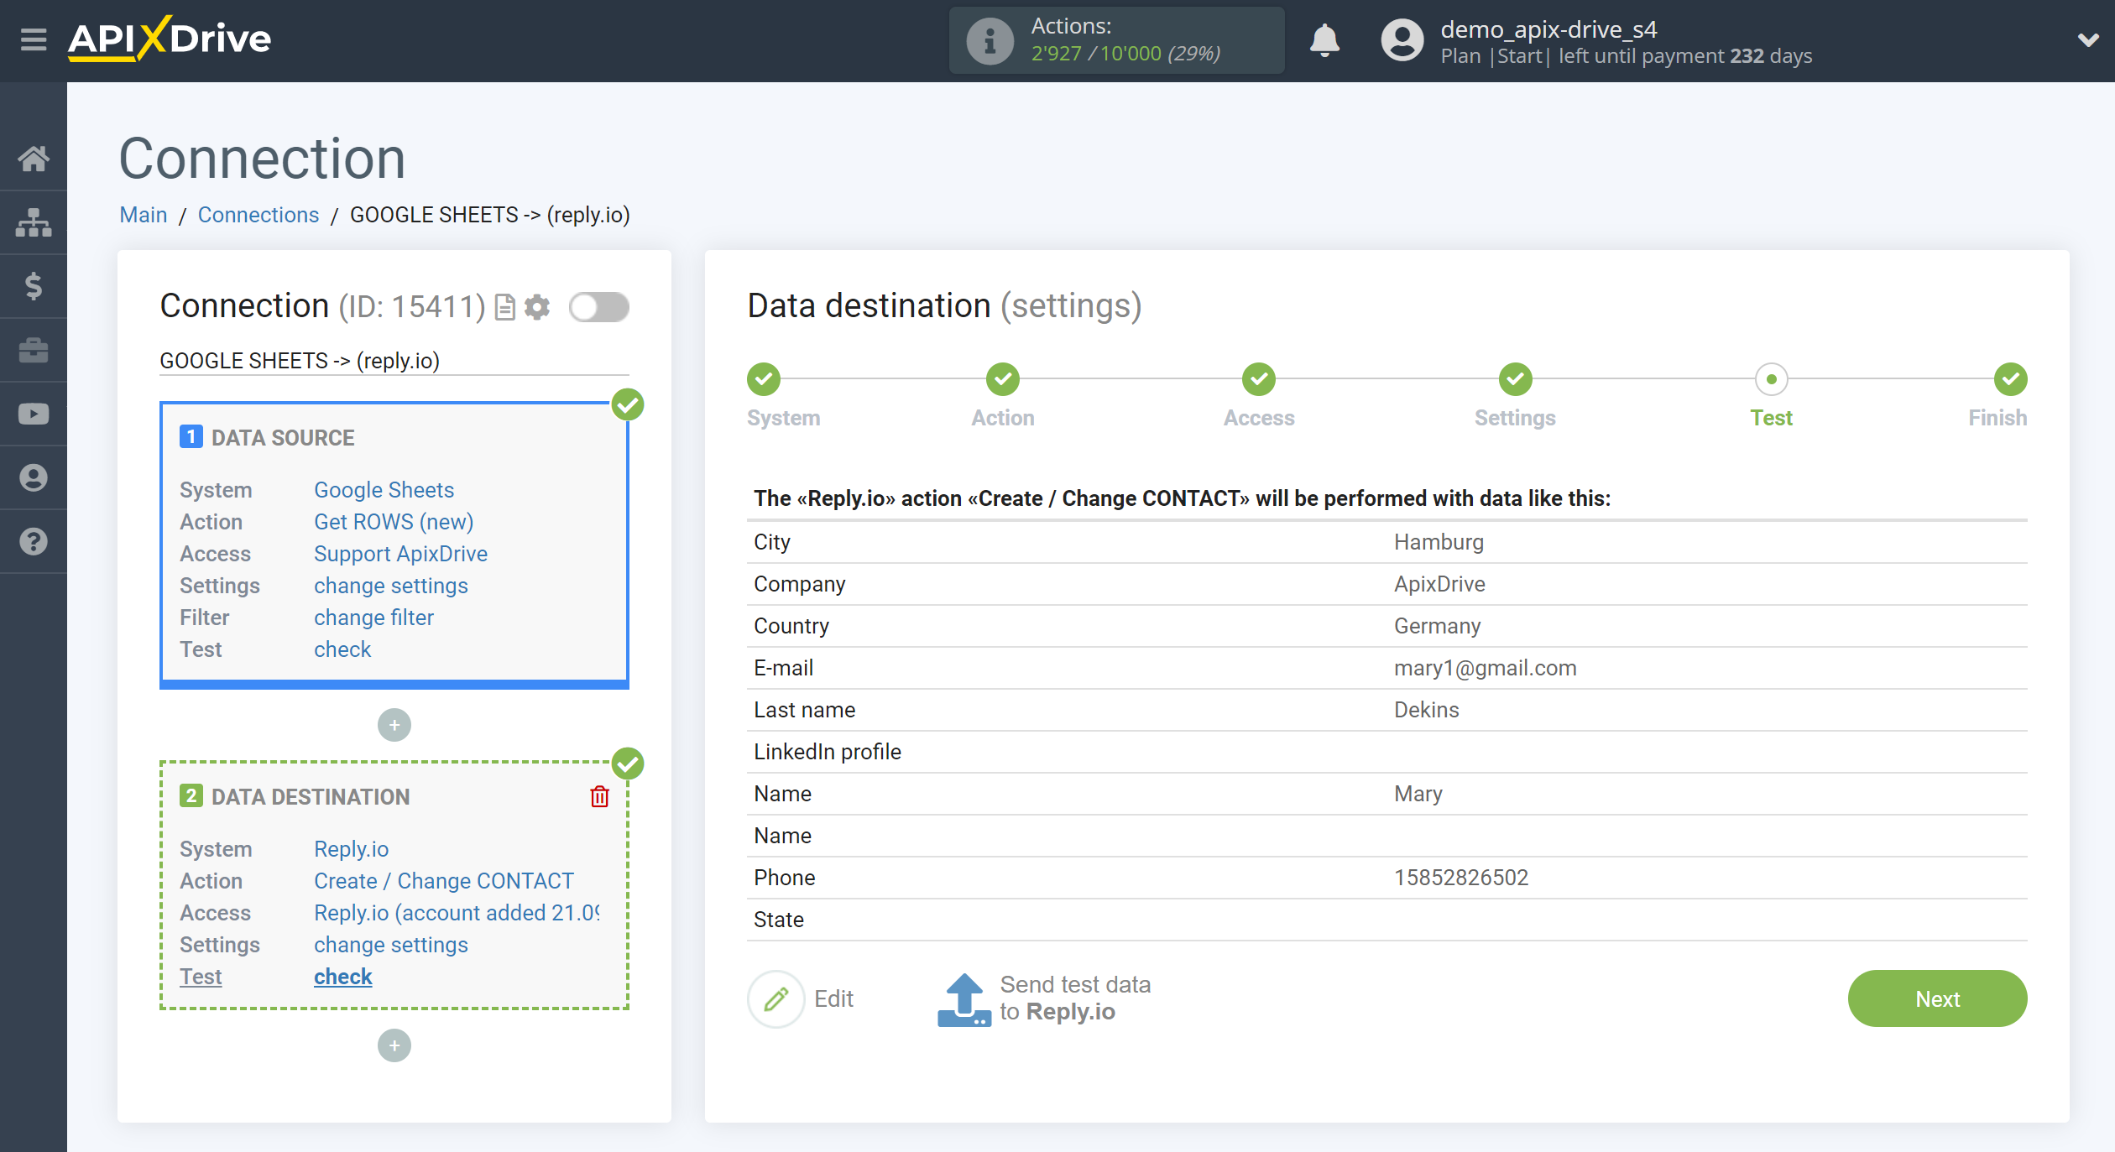This screenshot has width=2115, height=1152.
Task: Click the DATA SOURCE header
Action: pyautogui.click(x=283, y=437)
